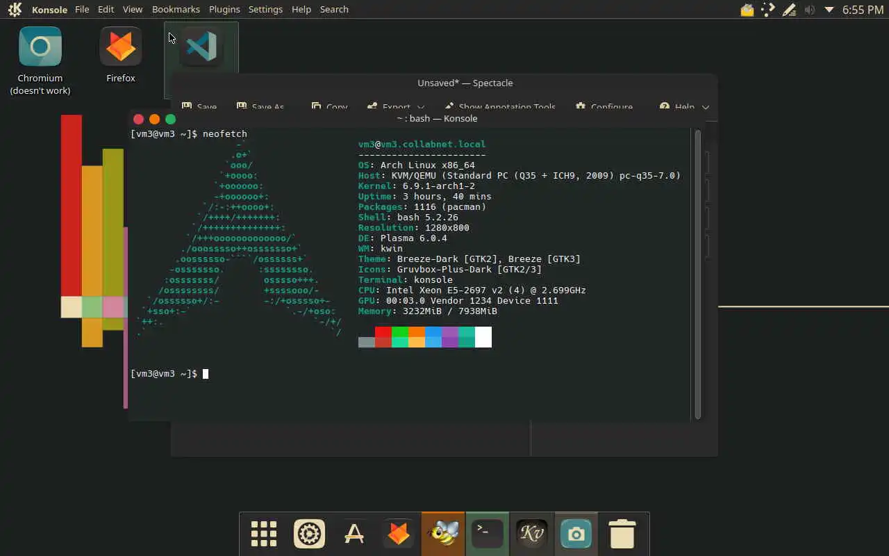889x556 pixels.
Task: Open the Edit menu
Action: point(106,9)
